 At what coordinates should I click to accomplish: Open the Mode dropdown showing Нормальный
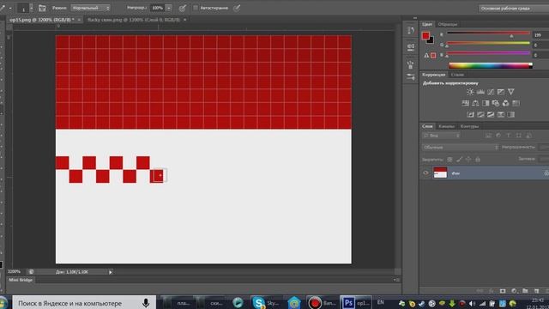90,8
